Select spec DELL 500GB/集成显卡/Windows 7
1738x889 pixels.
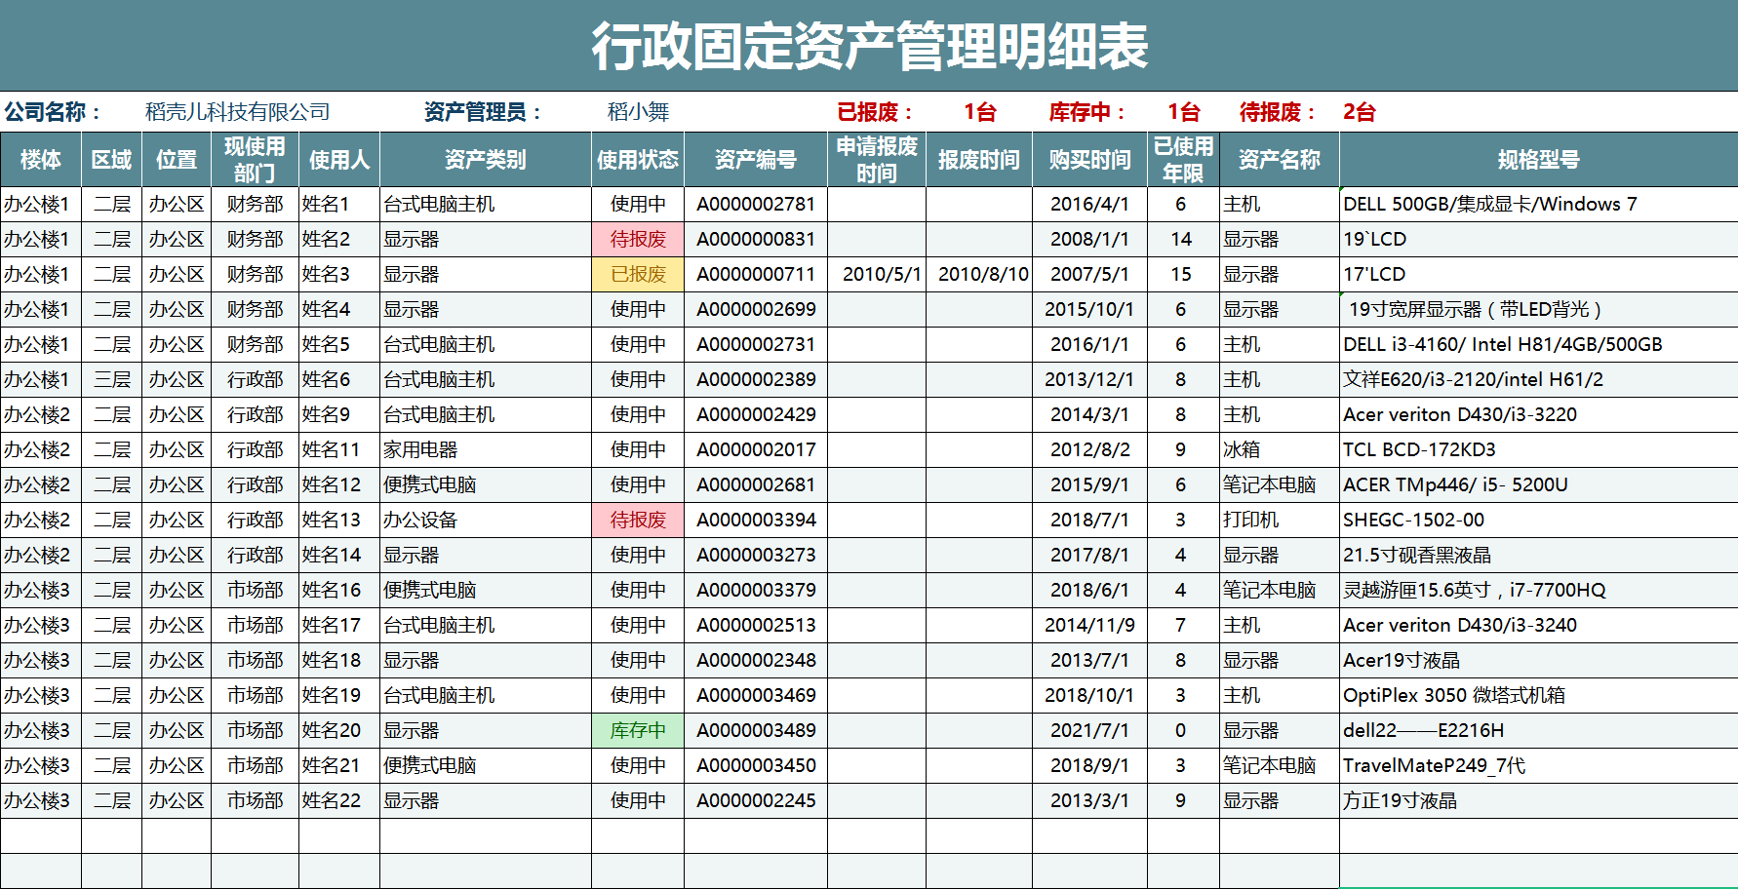pyautogui.click(x=1490, y=204)
